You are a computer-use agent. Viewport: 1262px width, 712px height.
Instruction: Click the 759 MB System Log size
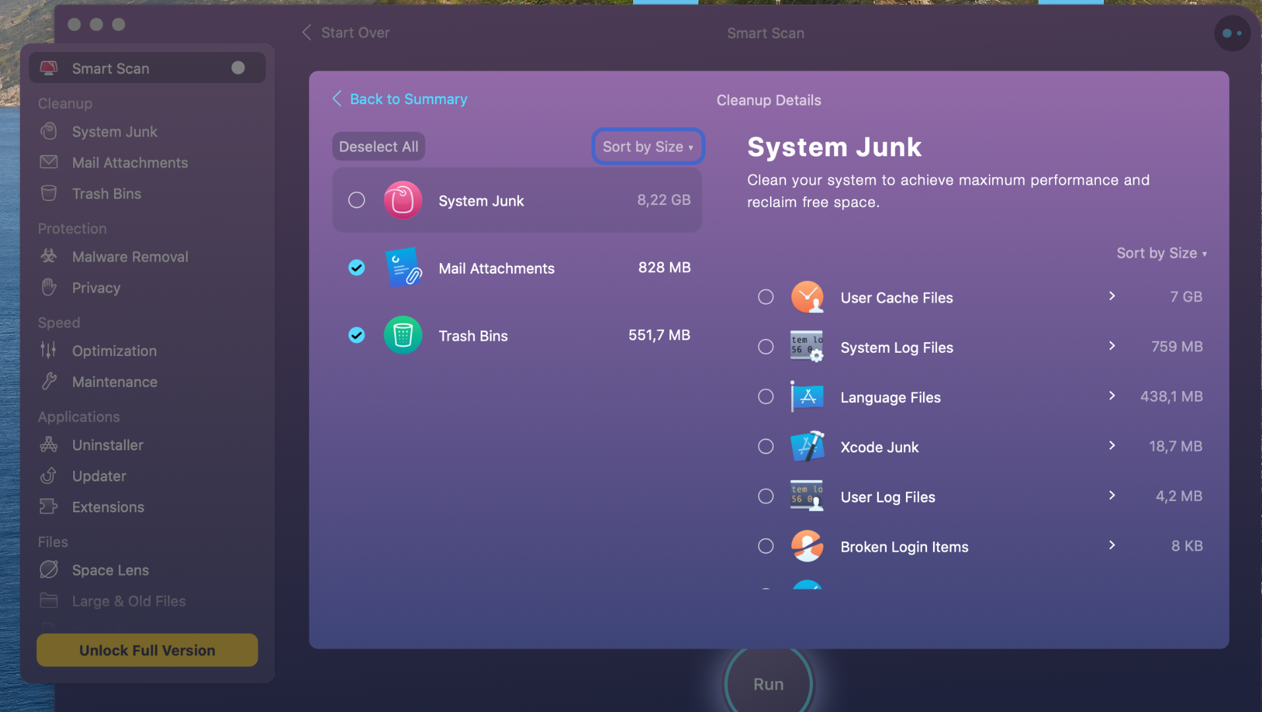click(x=1177, y=346)
